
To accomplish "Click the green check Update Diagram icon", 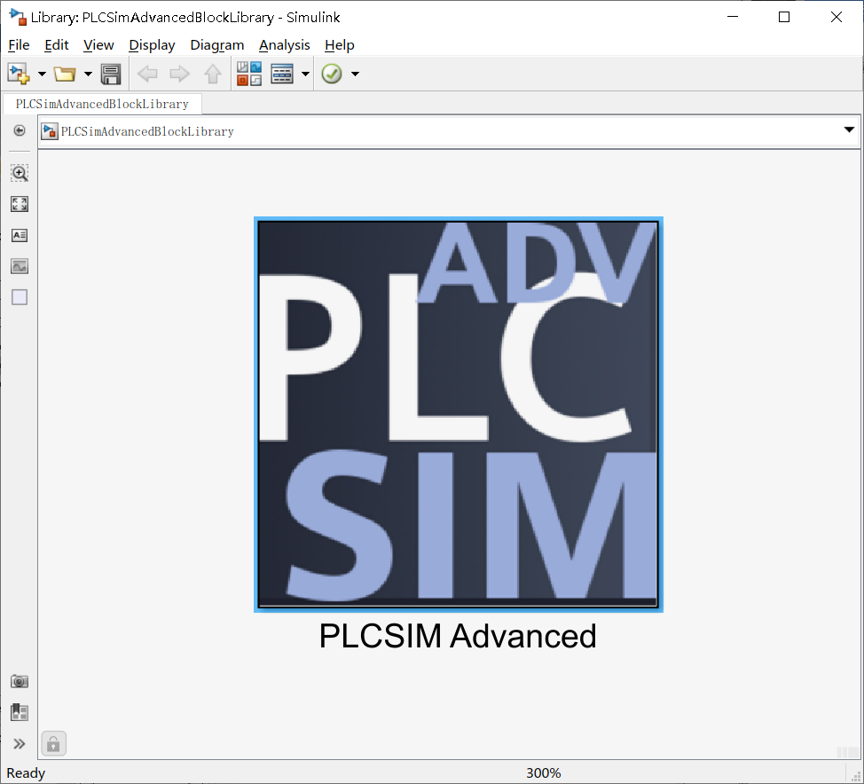I will tap(332, 74).
